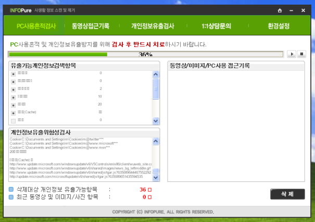315x222 pixels.
Task: Minimize the INFOPure window
Action: (292, 10)
